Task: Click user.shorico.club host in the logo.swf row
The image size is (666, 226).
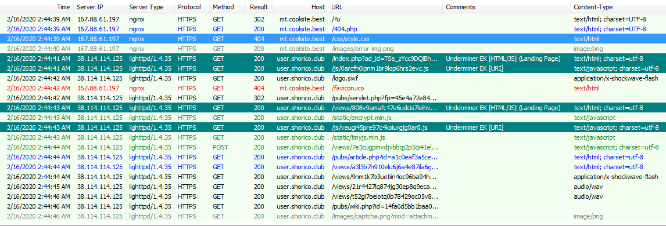Action: tap(300, 78)
